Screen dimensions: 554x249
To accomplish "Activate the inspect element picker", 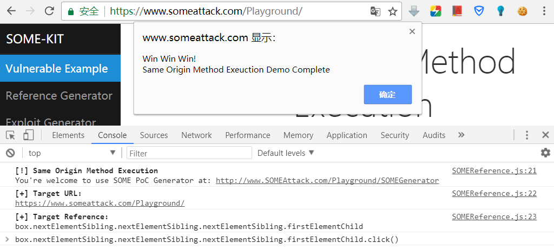I will (x=11, y=135).
